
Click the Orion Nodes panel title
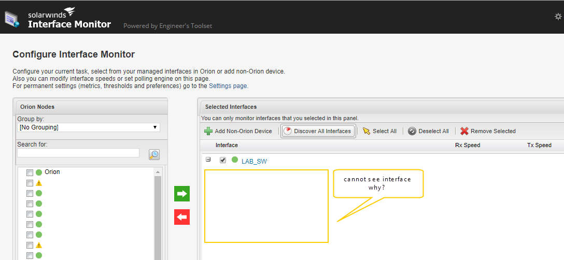click(x=37, y=107)
